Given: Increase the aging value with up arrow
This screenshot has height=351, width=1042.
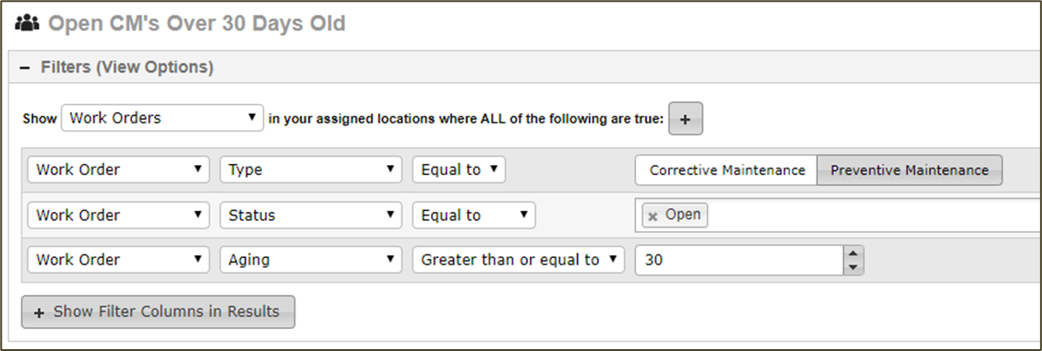Looking at the screenshot, I should point(854,253).
